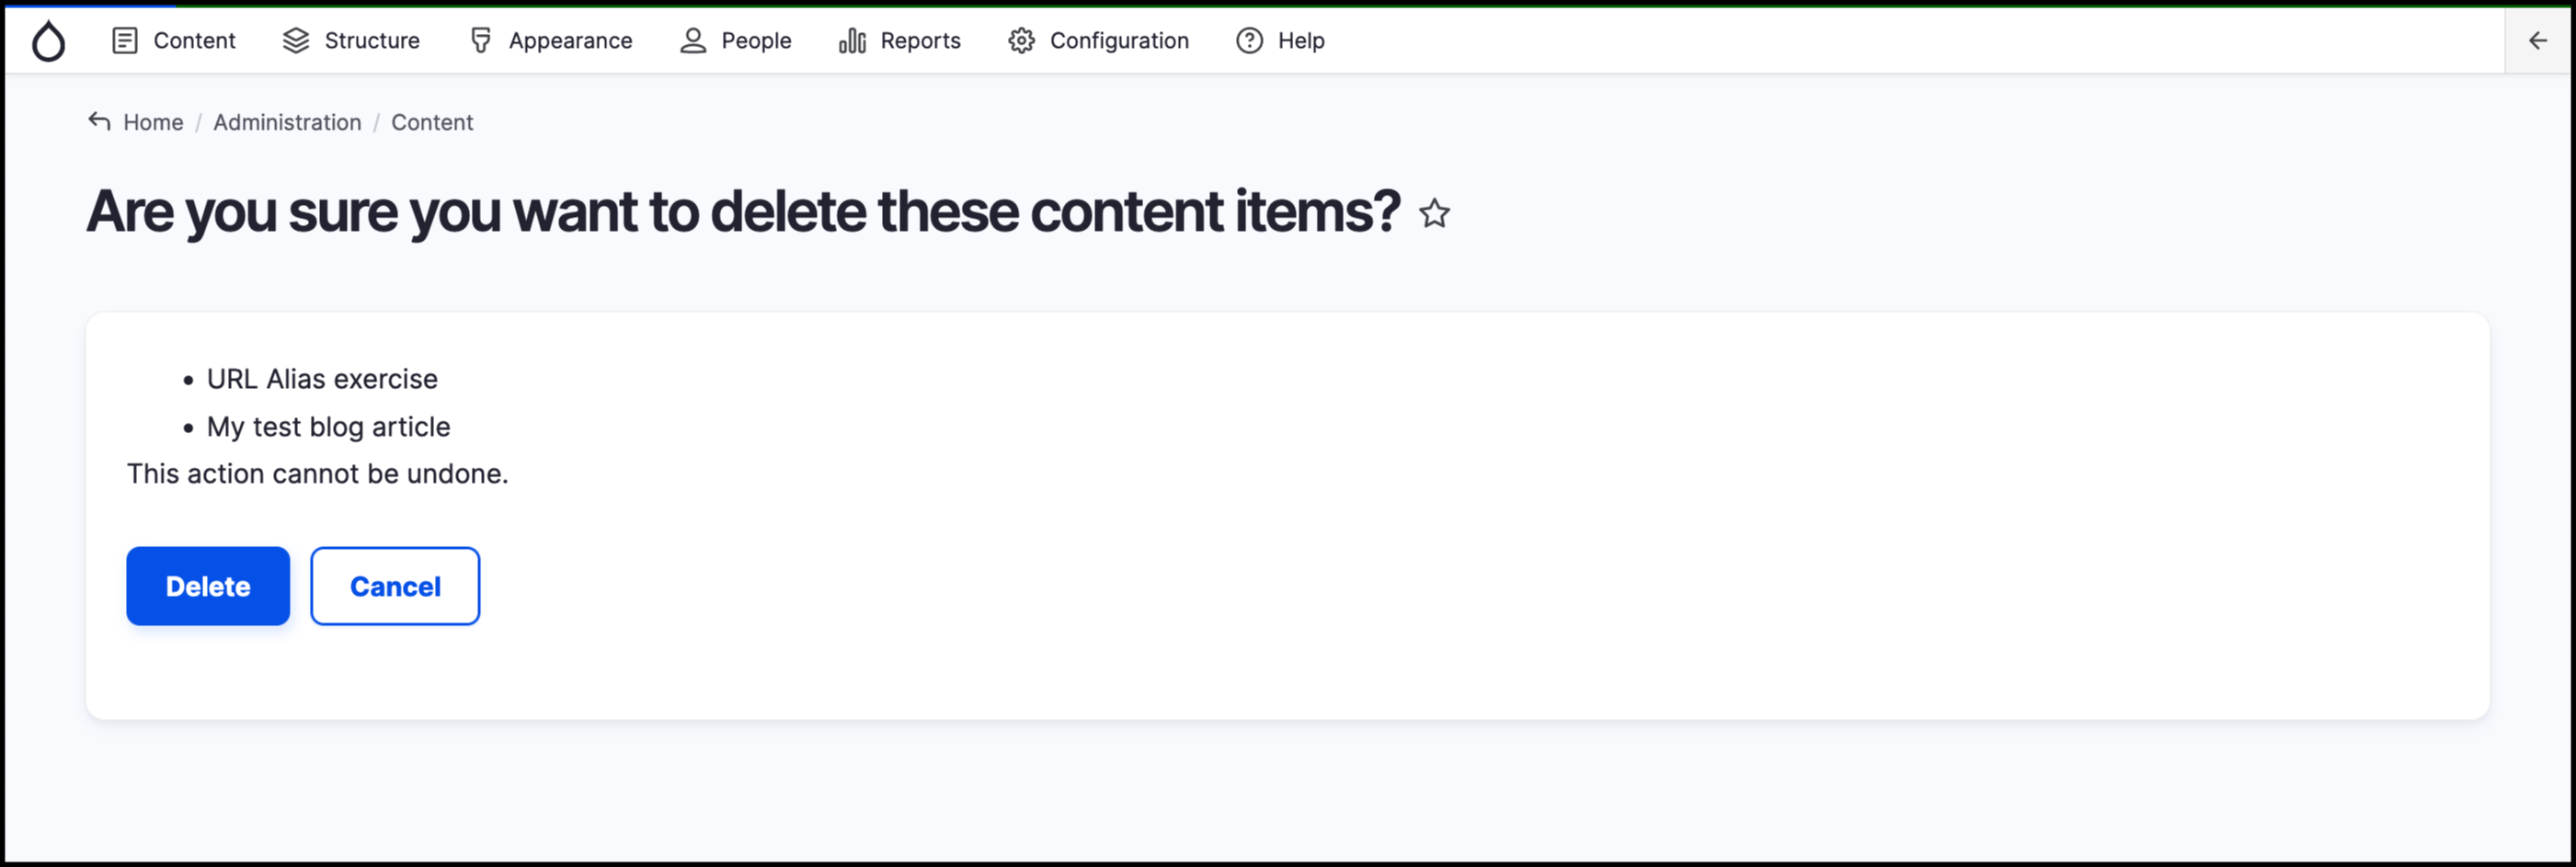
Task: Go to Home in the breadcrumb
Action: (153, 122)
